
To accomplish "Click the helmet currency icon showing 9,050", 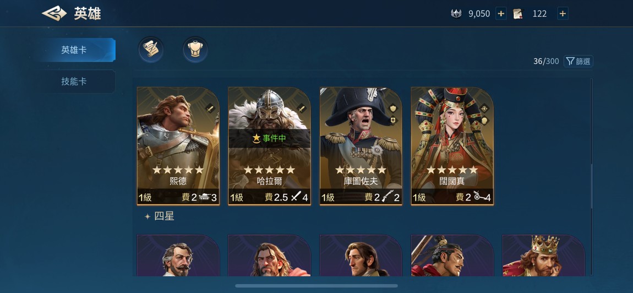I will pos(456,14).
